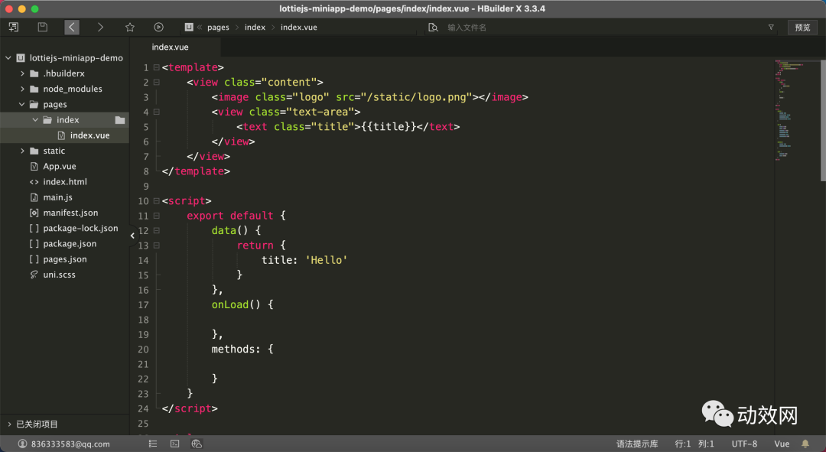Click the account email 836333583@qq.com
The height and width of the screenshot is (452, 826).
click(70, 444)
